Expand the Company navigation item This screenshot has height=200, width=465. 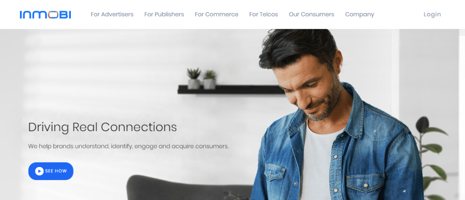click(x=360, y=14)
